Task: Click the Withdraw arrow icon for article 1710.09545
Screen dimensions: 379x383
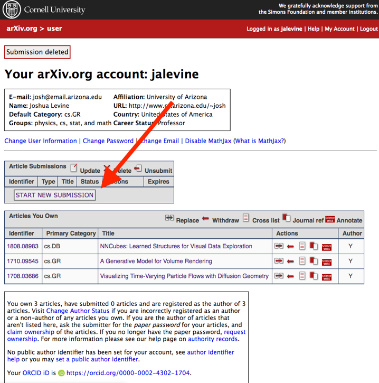Action: pyautogui.click(x=290, y=261)
